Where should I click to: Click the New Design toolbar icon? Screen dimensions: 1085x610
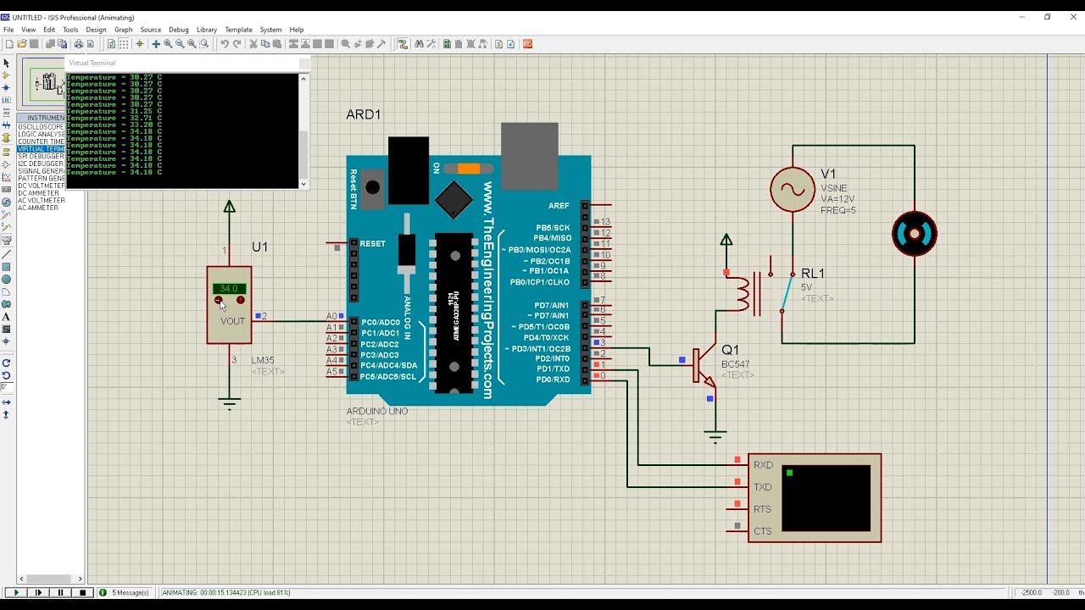coord(9,44)
